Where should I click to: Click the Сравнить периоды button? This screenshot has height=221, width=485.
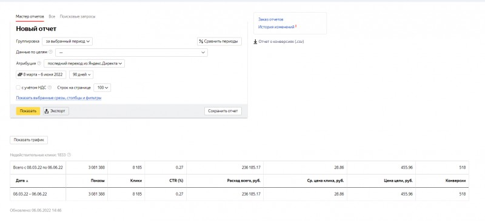tap(219, 41)
